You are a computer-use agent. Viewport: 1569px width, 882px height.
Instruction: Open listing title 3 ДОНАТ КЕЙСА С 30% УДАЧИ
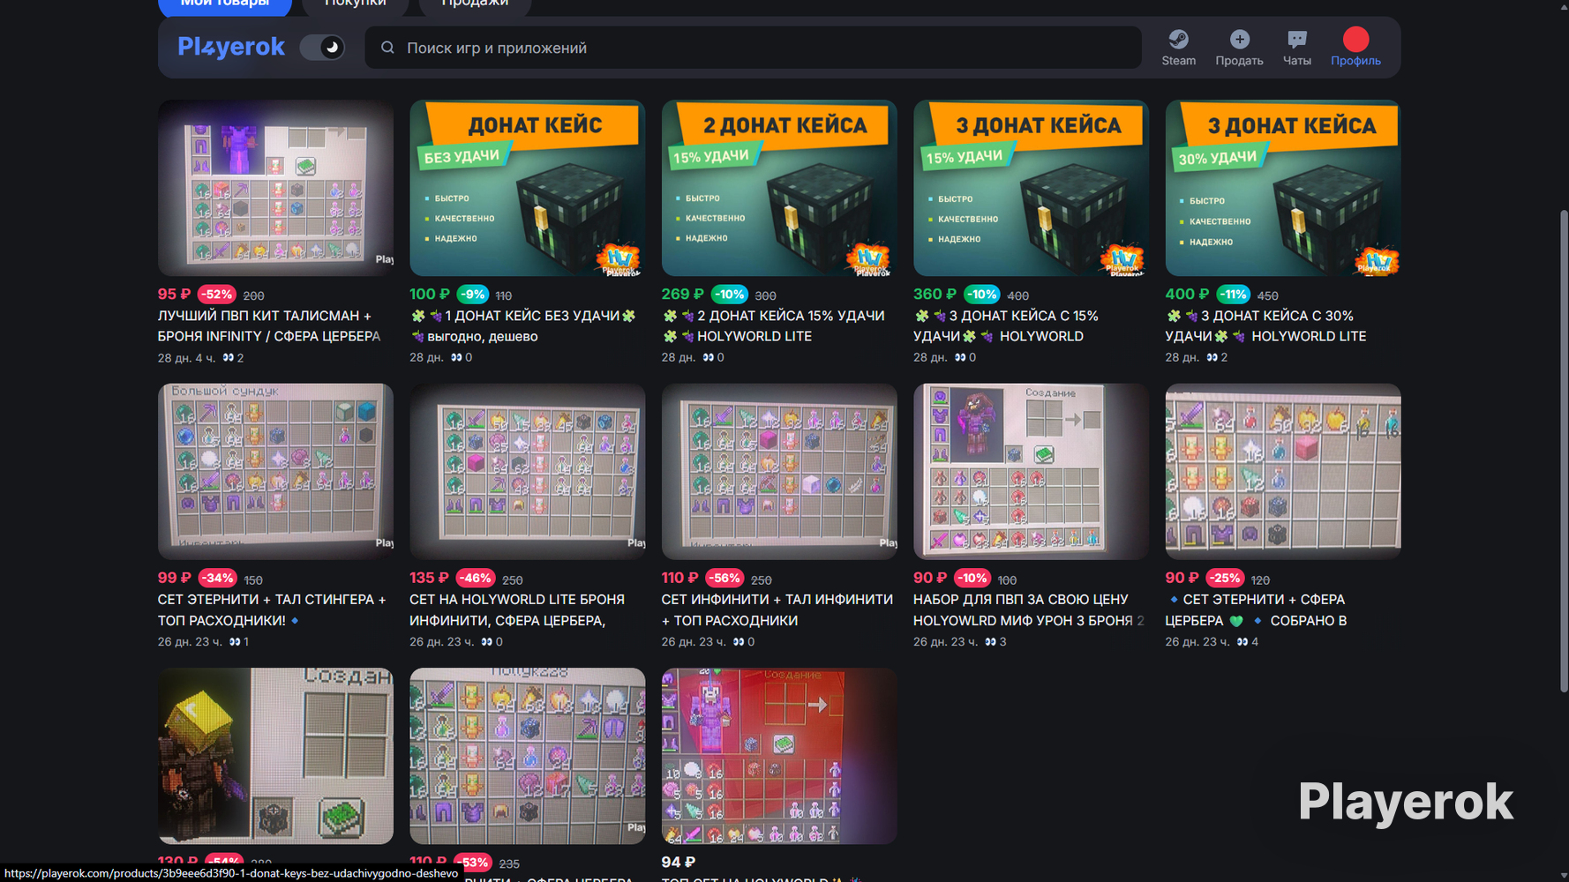pyautogui.click(x=1265, y=326)
